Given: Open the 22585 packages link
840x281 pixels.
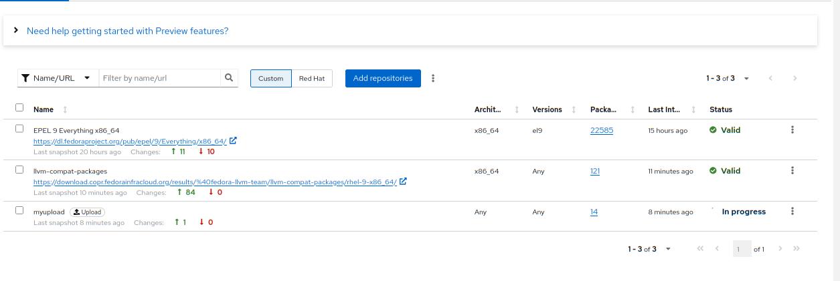Looking at the screenshot, I should coord(601,130).
